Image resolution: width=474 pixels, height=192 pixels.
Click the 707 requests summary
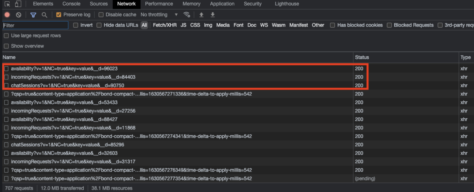19,188
